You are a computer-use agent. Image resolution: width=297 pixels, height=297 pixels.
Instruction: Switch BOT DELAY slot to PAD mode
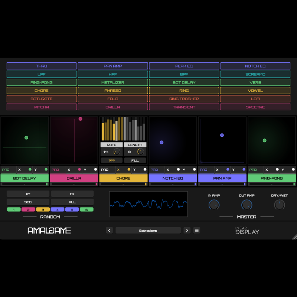[x=8, y=170]
